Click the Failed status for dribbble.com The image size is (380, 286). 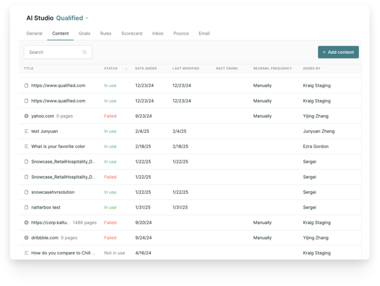110,238
